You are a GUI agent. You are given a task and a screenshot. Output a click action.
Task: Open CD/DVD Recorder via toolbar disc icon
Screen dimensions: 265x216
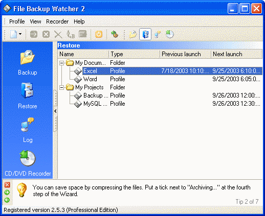tap(170, 34)
